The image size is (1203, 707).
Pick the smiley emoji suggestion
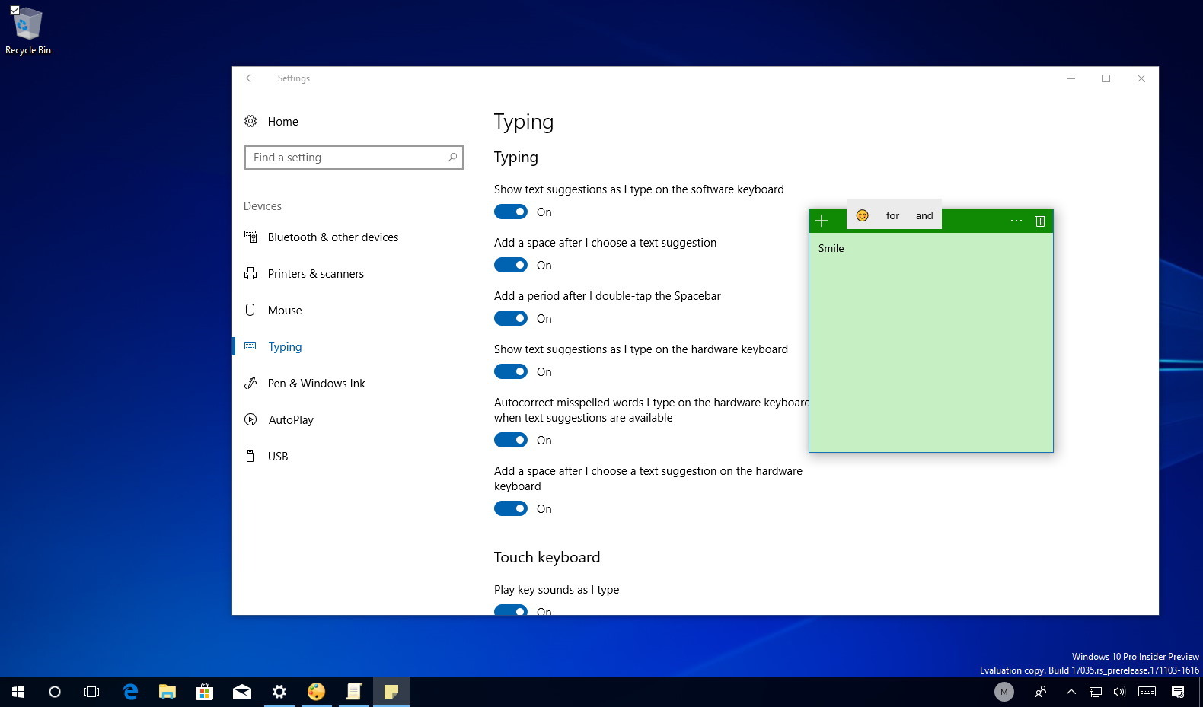[862, 215]
